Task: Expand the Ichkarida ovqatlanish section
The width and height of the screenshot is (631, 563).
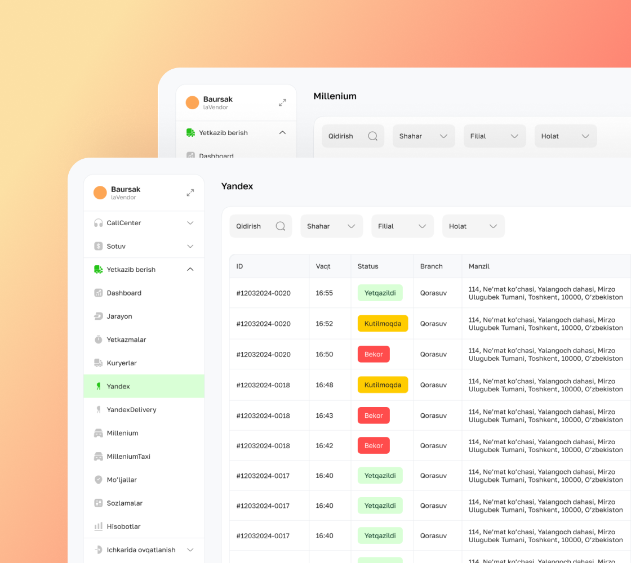Action: click(190, 549)
